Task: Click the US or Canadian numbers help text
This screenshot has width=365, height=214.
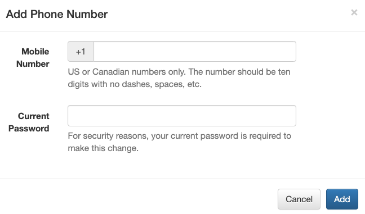Action: click(x=179, y=78)
